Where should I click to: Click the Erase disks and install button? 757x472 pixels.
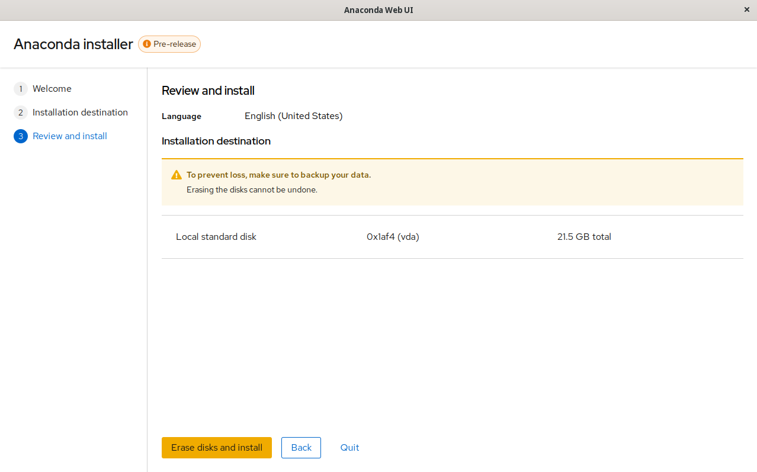tap(216, 448)
